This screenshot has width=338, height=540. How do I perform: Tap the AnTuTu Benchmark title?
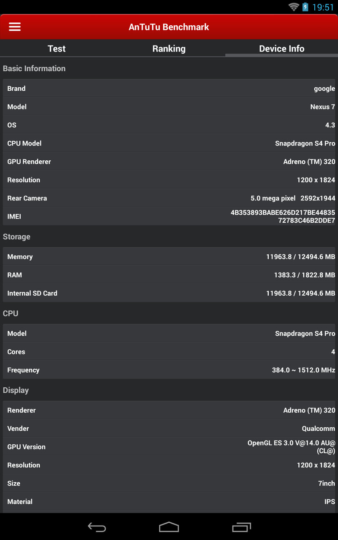coord(169,27)
